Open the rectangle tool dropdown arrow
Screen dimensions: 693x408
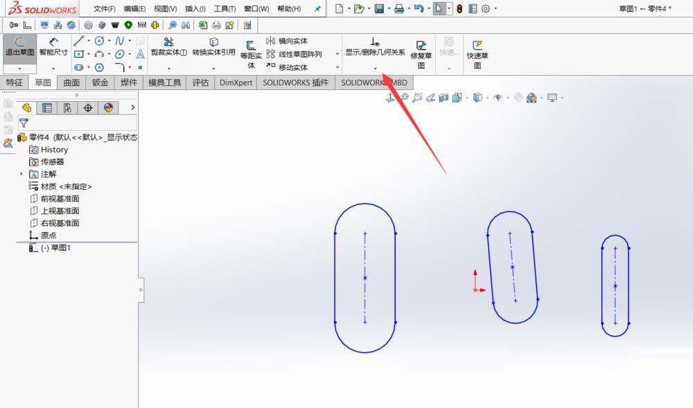pos(87,53)
